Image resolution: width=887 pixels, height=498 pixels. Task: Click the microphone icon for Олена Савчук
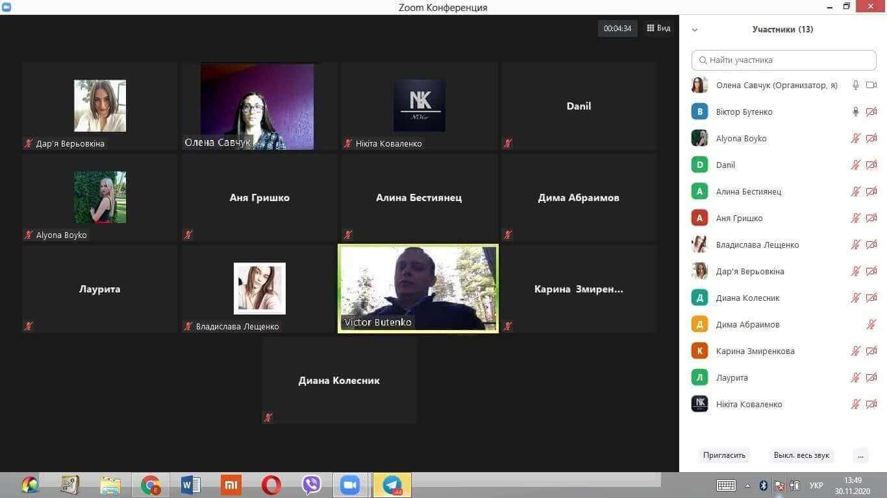[856, 85]
